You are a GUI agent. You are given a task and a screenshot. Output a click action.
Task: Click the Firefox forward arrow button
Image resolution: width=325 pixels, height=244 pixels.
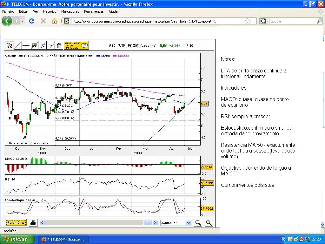17,21
